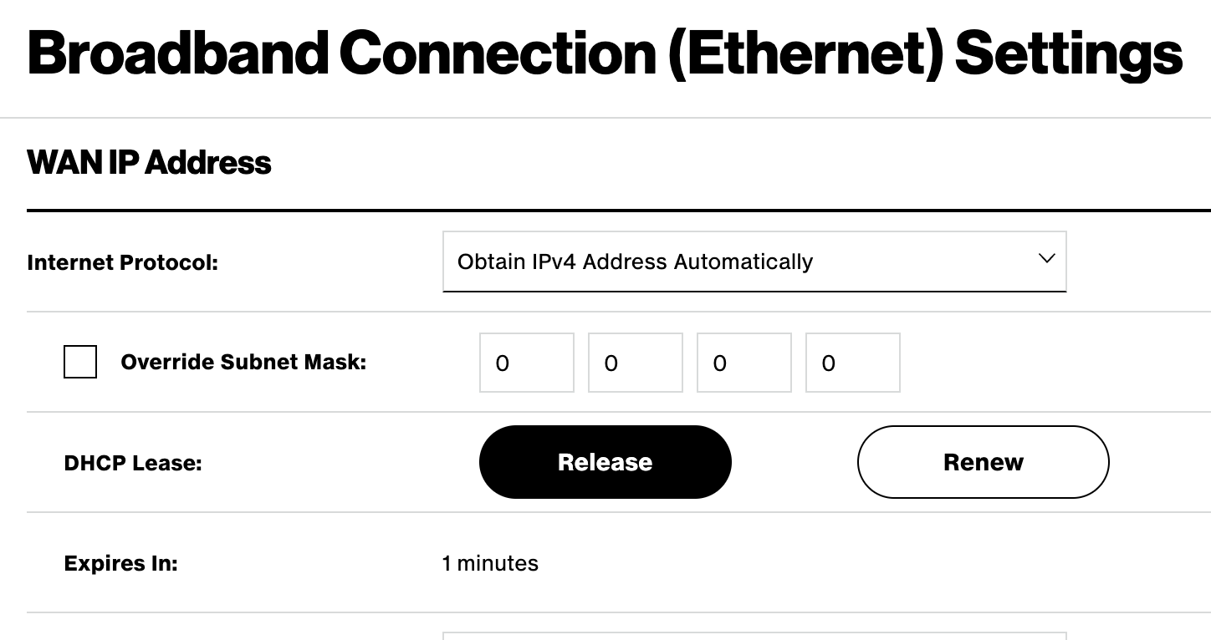Click the word 'Settings' in the title

tap(1068, 53)
